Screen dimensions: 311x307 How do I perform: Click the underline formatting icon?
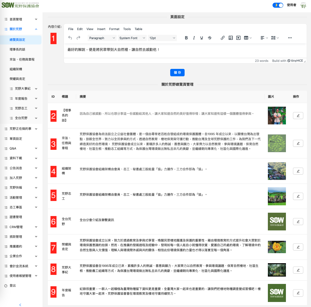click(x=201, y=38)
